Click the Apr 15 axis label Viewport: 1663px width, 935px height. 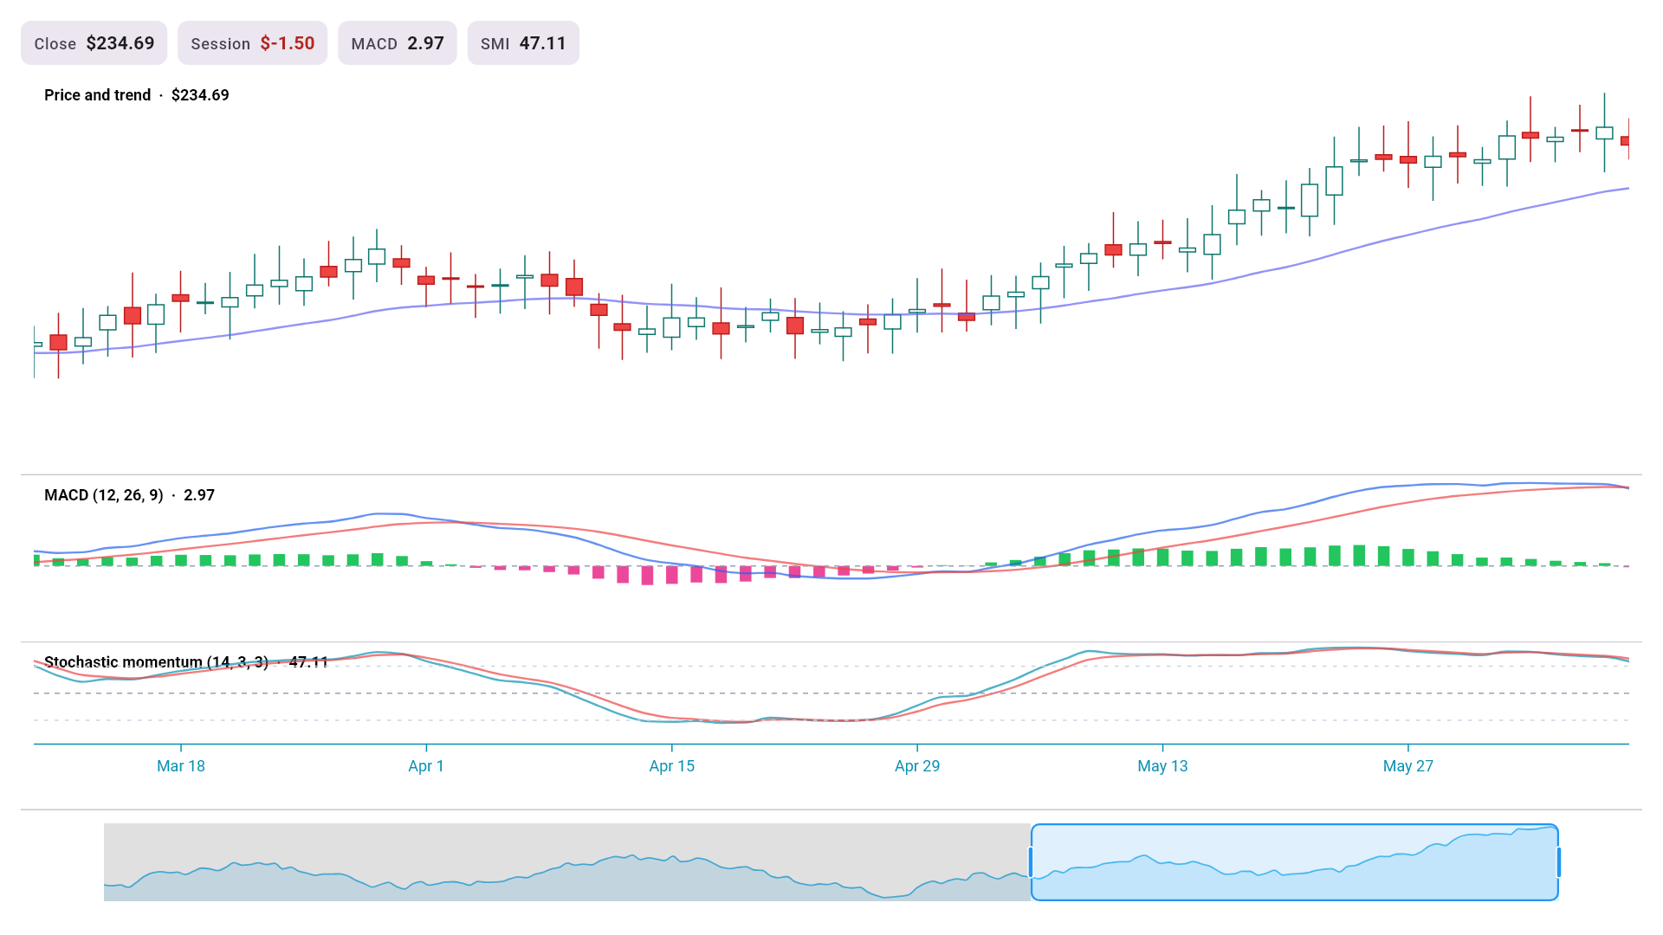click(x=672, y=766)
